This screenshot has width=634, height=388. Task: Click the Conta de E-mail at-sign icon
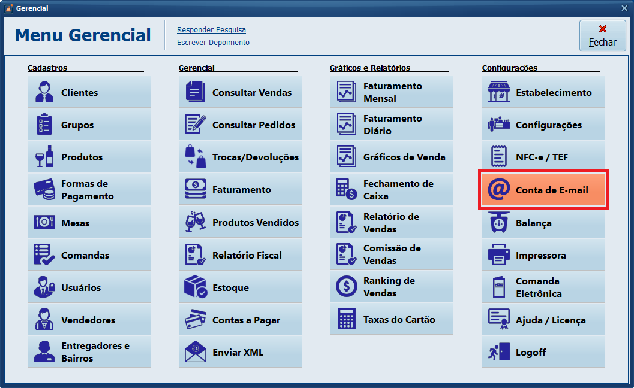499,190
